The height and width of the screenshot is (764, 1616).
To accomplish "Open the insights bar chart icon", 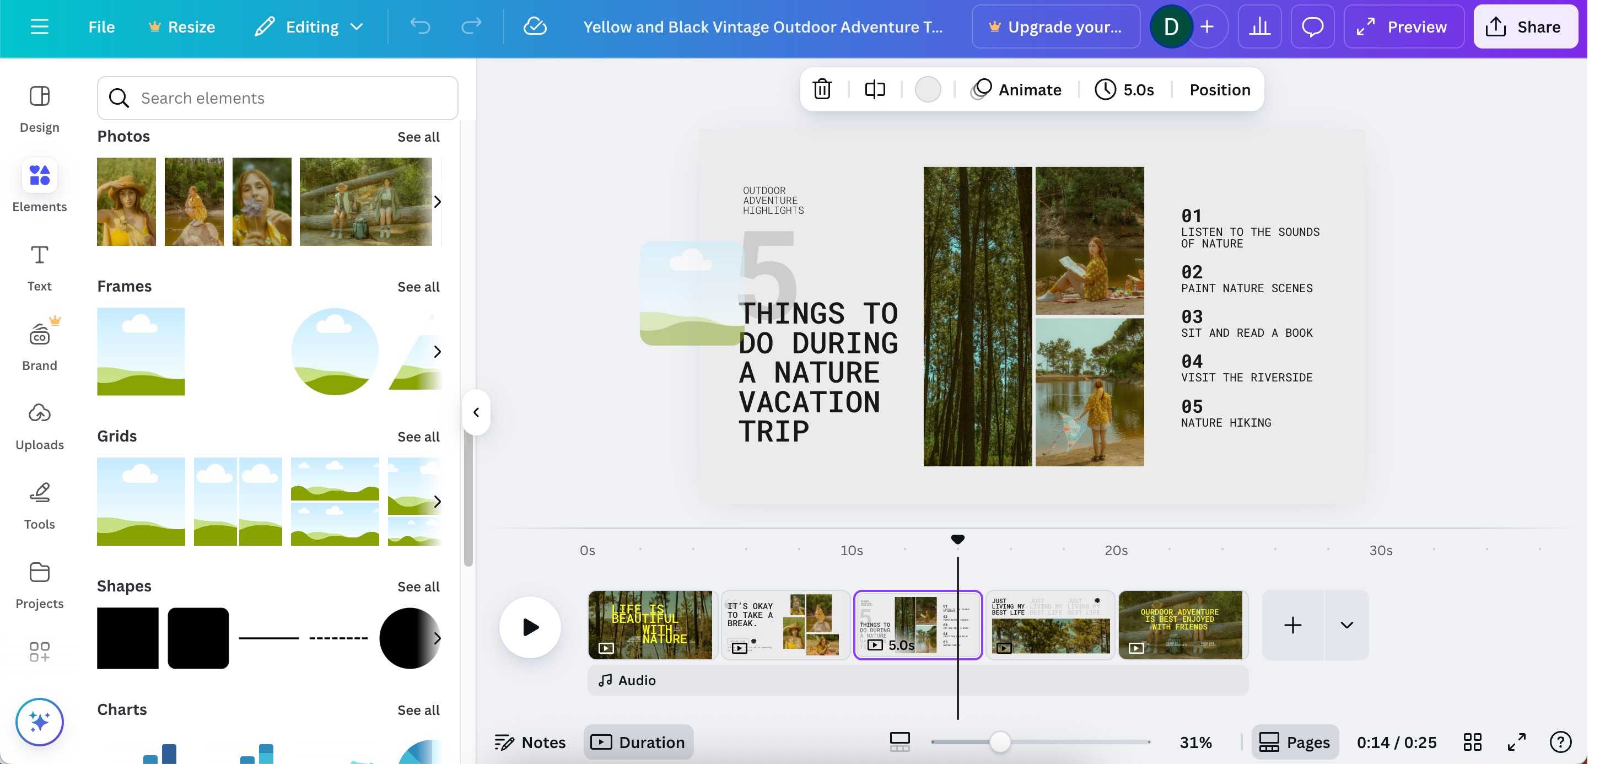I will [x=1259, y=27].
